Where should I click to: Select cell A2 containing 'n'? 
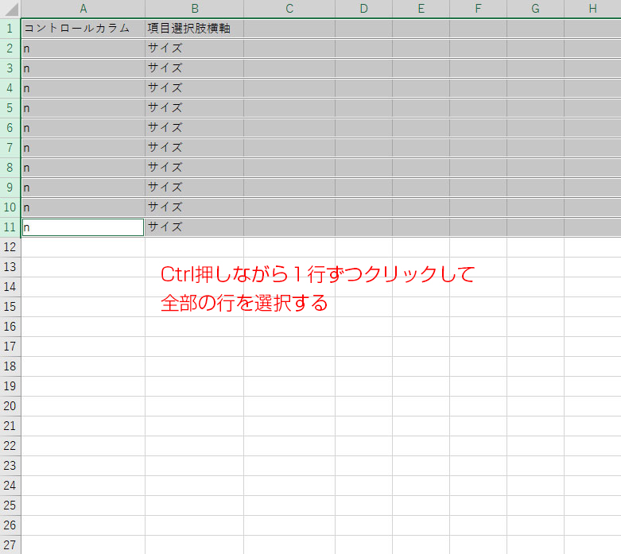click(83, 48)
